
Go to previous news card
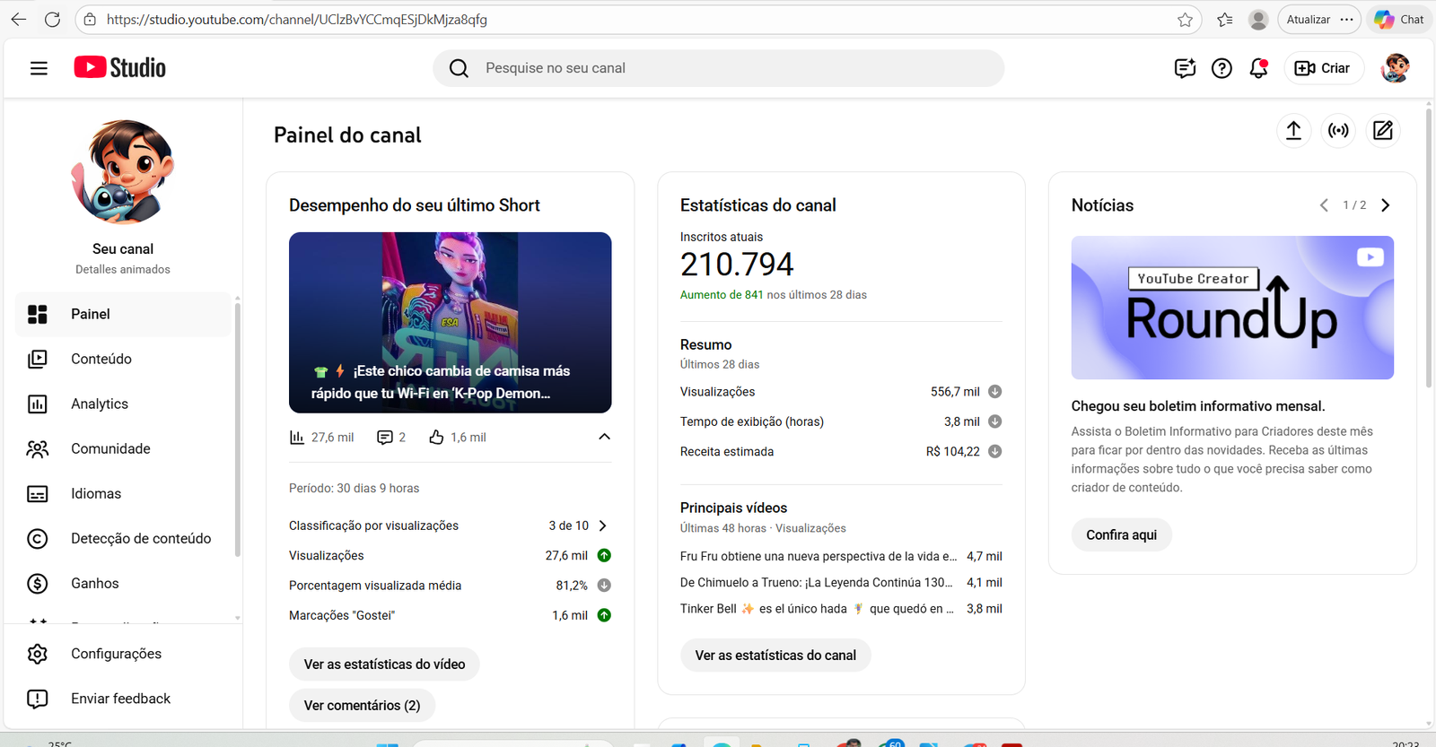click(x=1324, y=205)
